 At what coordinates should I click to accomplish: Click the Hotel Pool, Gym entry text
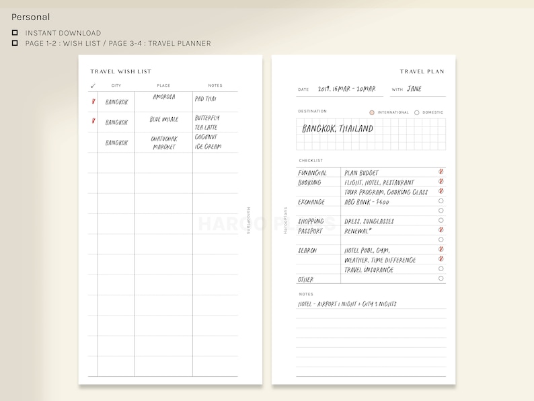(x=367, y=251)
